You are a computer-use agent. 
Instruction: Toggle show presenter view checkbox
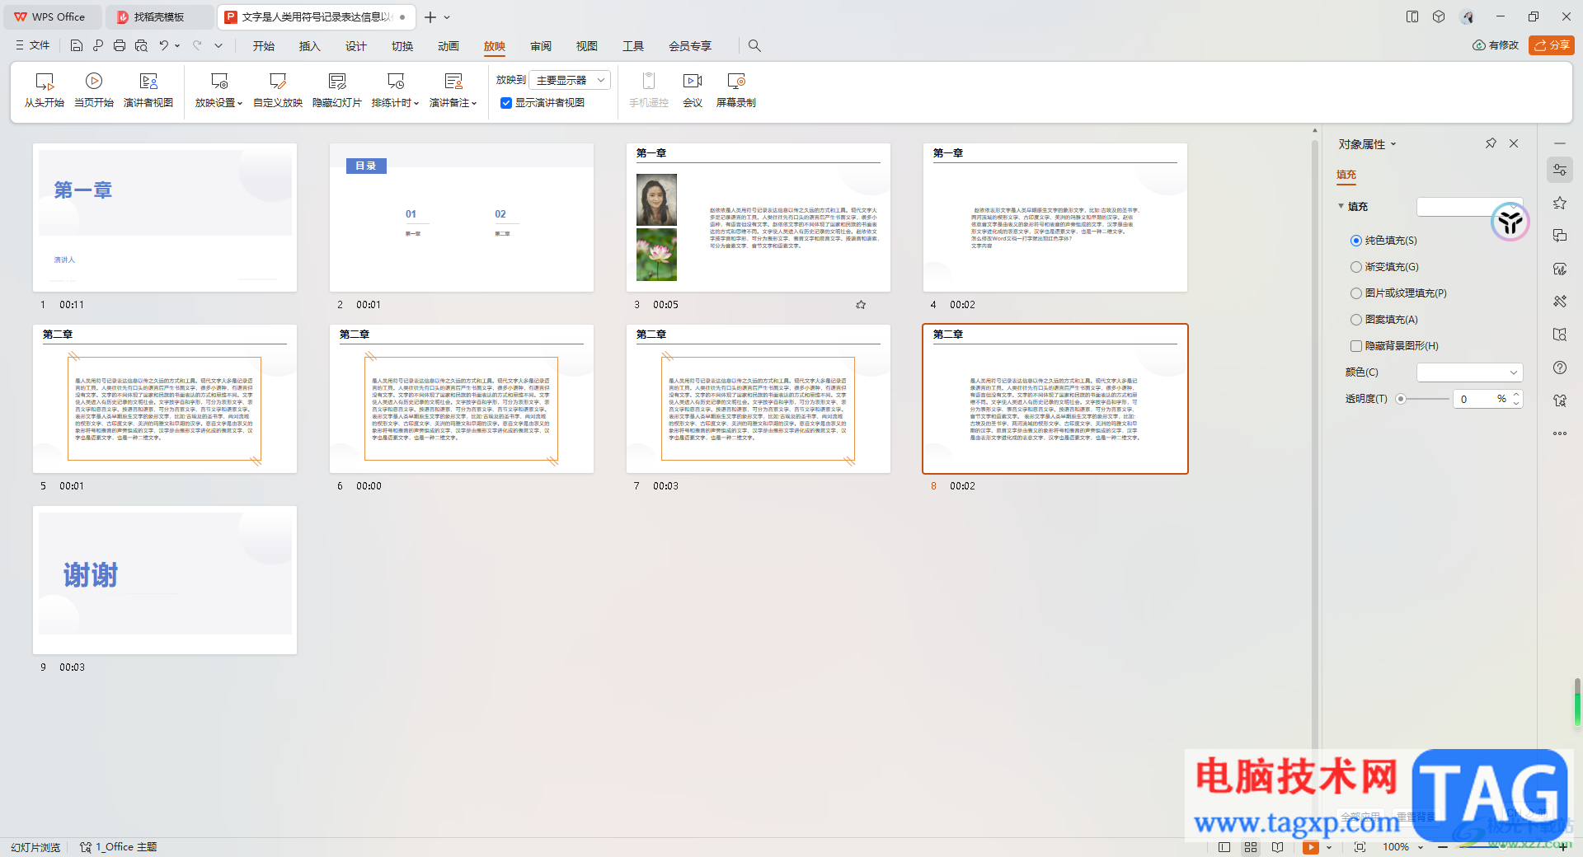tap(506, 103)
